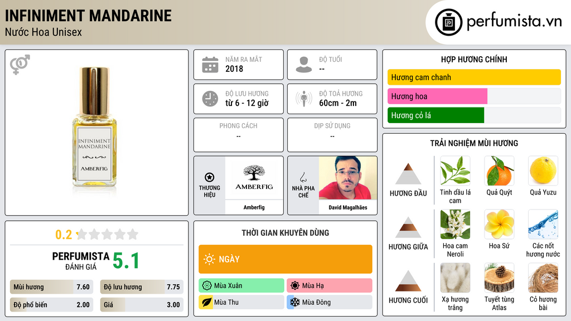
Task: Click the Infiniment Mandarine bottle photo
Action: pyautogui.click(x=95, y=128)
